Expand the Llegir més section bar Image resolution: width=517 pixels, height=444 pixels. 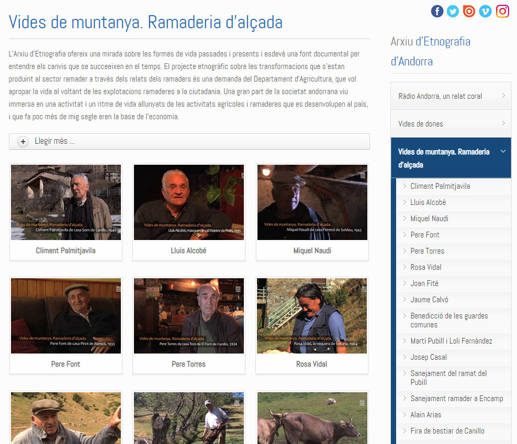click(x=189, y=141)
